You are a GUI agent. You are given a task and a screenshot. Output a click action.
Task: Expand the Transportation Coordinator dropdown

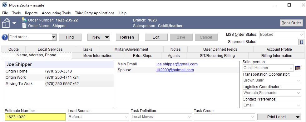[x=299, y=80]
